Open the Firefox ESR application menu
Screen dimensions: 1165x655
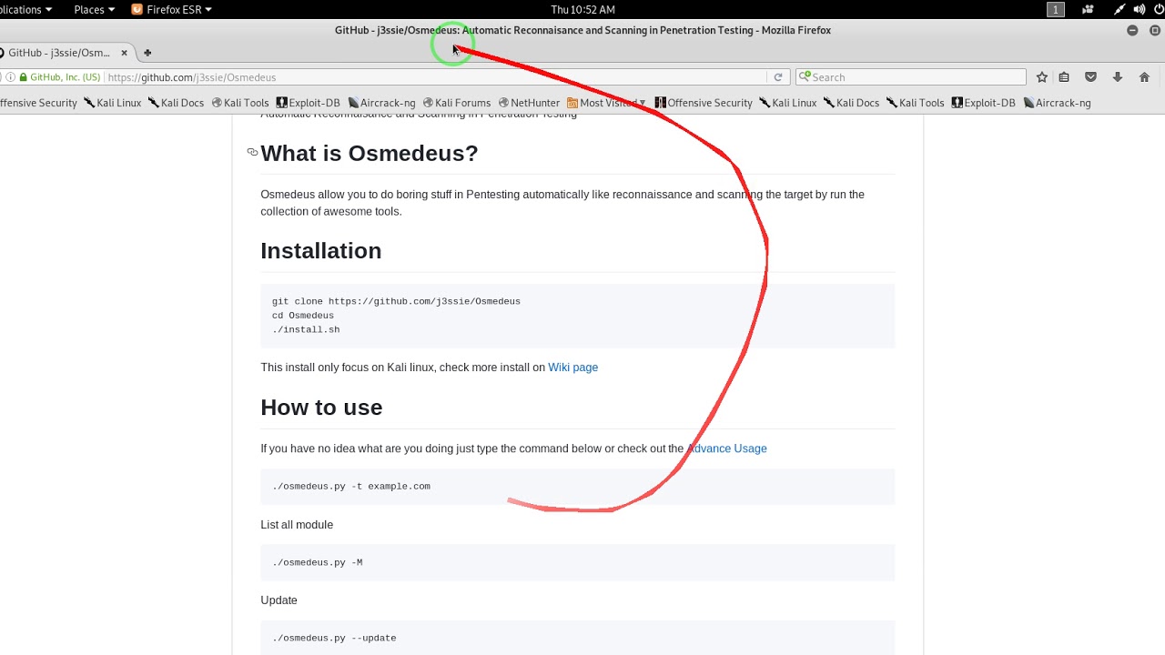coord(172,9)
